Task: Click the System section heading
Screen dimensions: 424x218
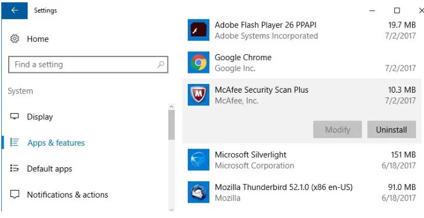Action: pyautogui.click(x=20, y=92)
